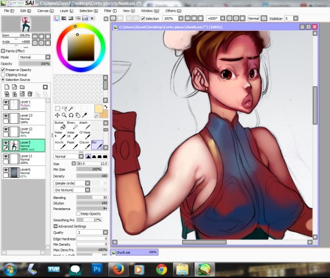Choose the Crayon brush tool
The image size is (330, 278).
pyautogui.click(x=84, y=145)
